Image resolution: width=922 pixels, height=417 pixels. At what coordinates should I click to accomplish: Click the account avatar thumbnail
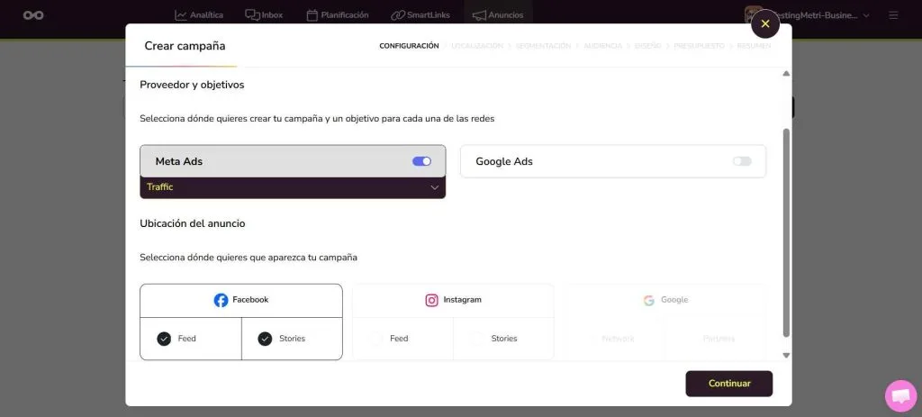(x=752, y=15)
